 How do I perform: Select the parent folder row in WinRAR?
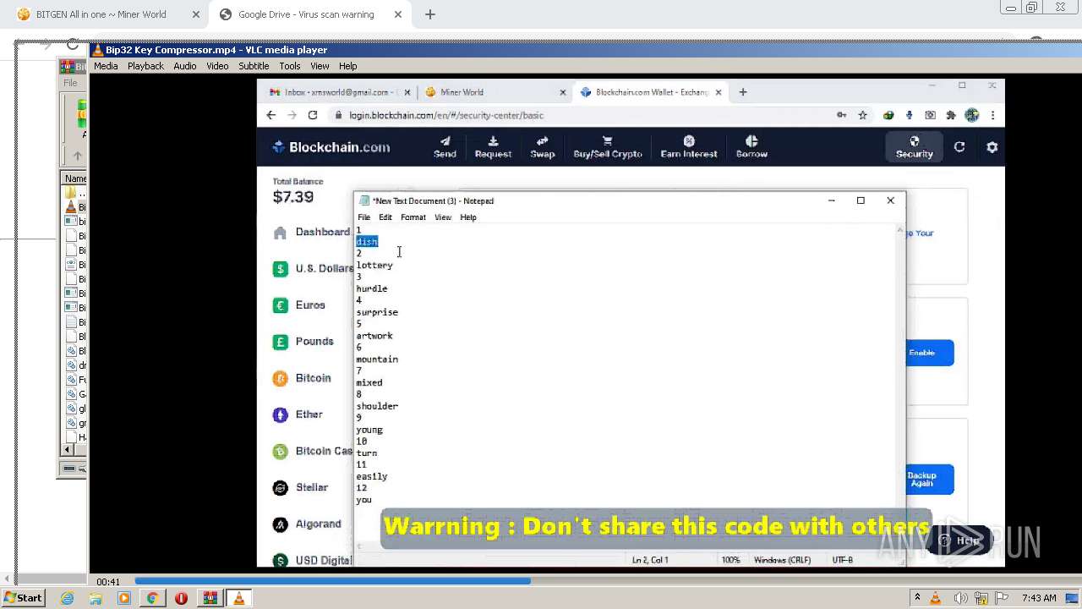(x=75, y=193)
